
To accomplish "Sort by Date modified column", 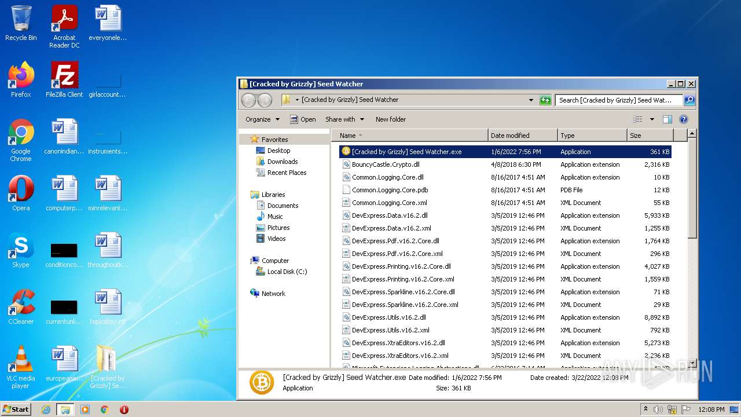I will 523,136.
